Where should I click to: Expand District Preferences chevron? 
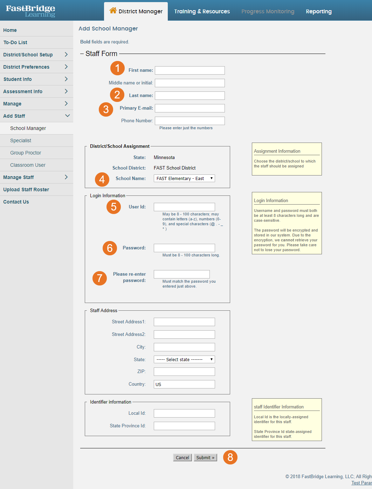point(66,67)
